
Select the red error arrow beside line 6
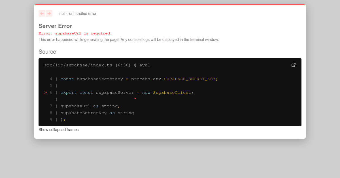click(x=45, y=92)
